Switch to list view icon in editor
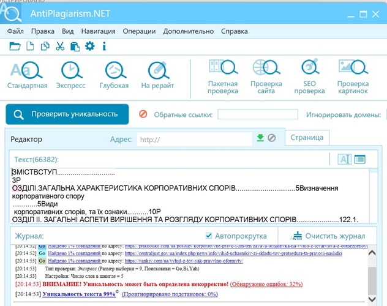This screenshot has width=387, height=306. 360,159
